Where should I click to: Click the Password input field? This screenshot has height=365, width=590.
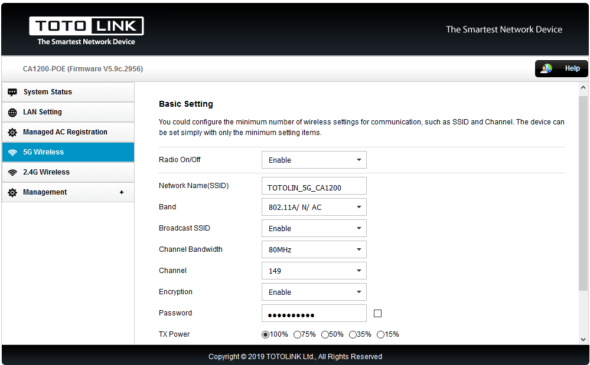click(x=314, y=313)
